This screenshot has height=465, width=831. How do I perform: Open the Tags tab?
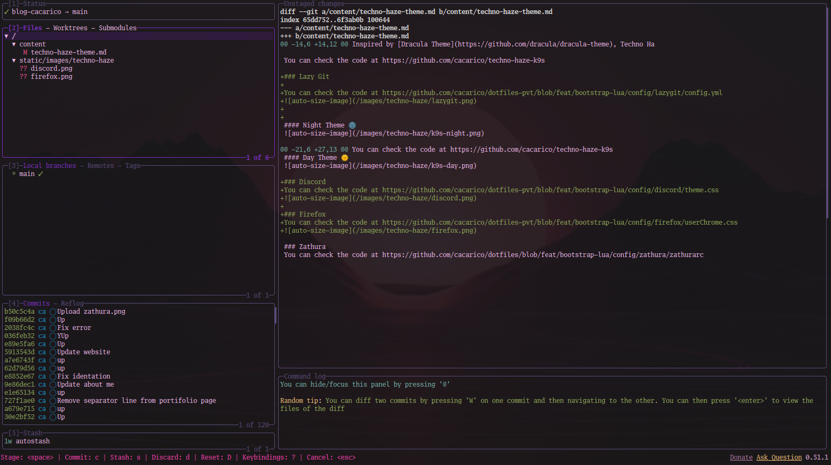point(133,166)
